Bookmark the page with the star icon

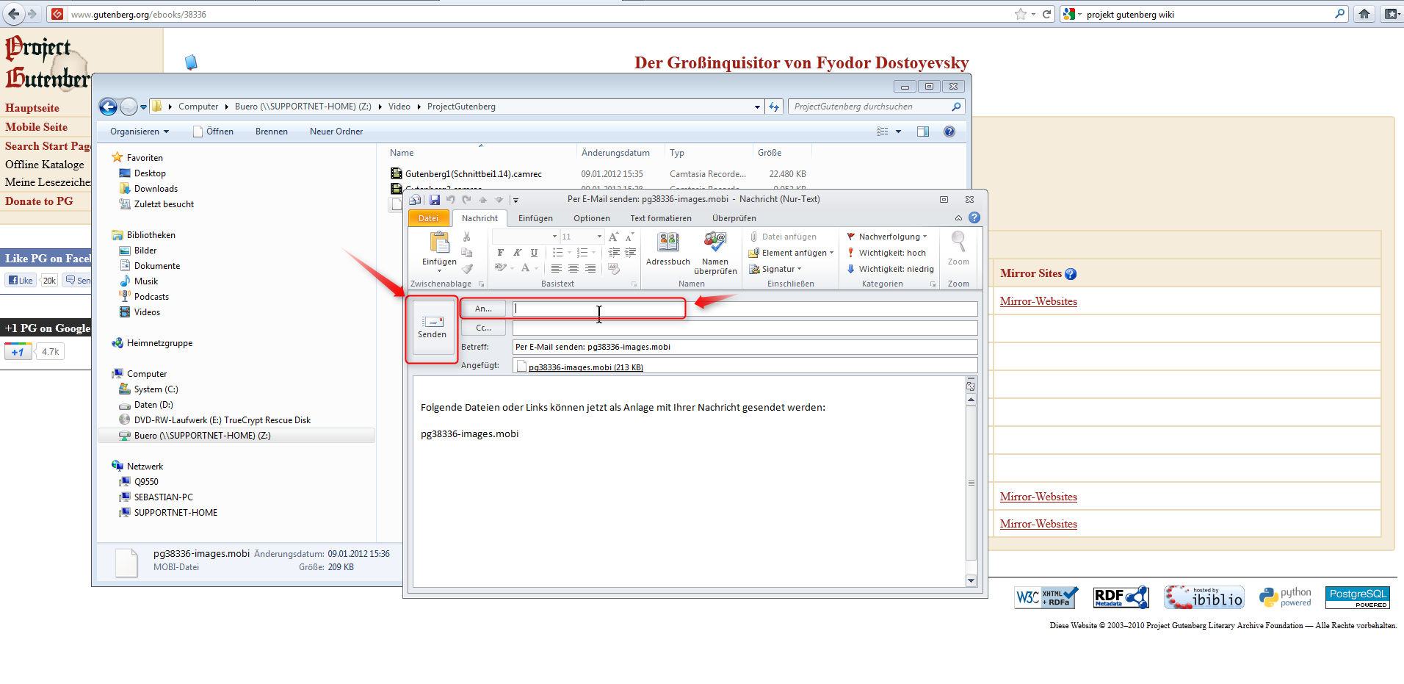pos(1021,14)
